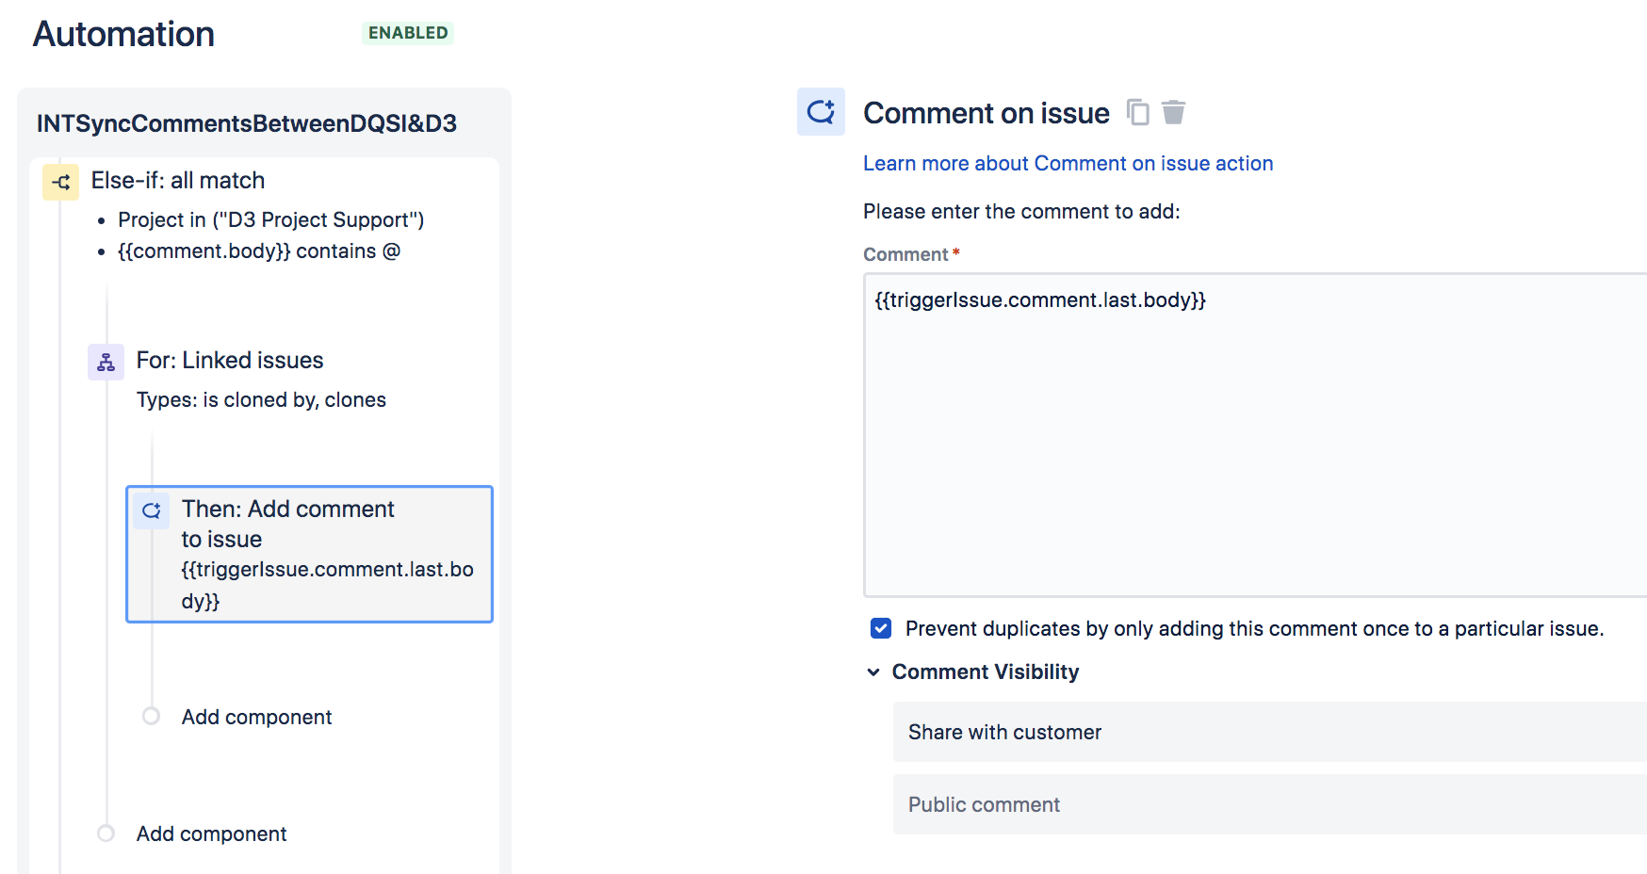Click the Then: Add comment action icon
This screenshot has height=874, width=1647.
coord(151,510)
